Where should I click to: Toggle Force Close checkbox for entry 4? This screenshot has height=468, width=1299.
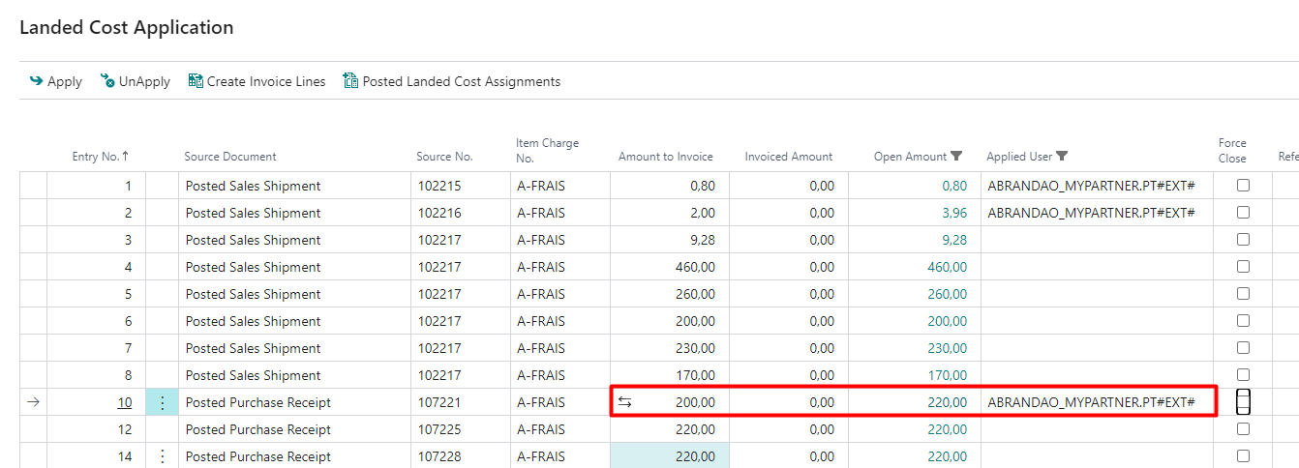[1243, 267]
